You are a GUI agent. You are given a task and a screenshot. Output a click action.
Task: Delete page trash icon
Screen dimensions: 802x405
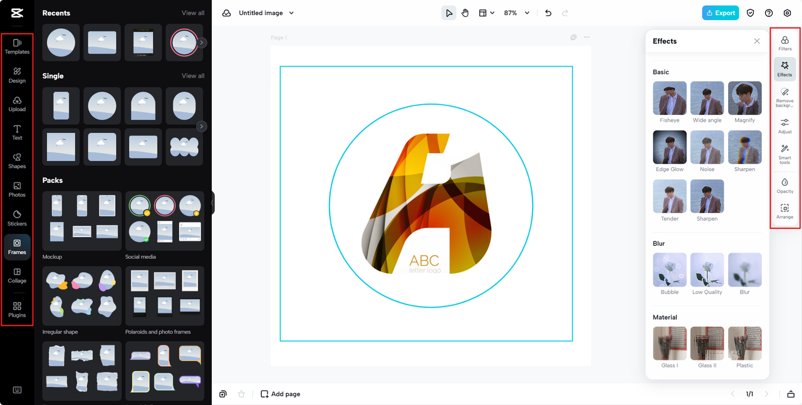click(x=241, y=394)
